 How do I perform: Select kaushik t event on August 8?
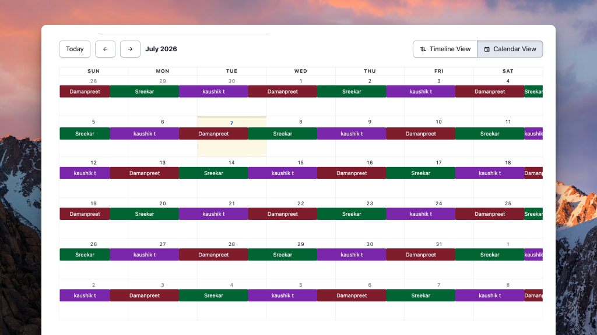click(490, 295)
